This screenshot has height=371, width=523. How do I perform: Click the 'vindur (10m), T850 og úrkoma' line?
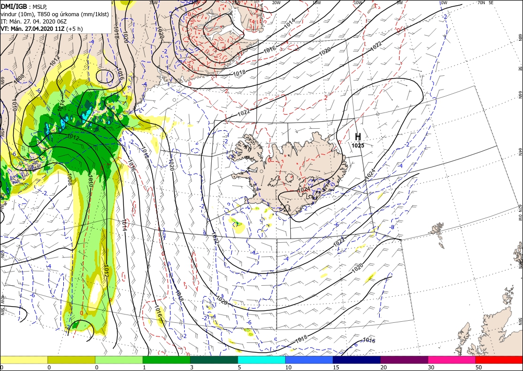pyautogui.click(x=54, y=14)
